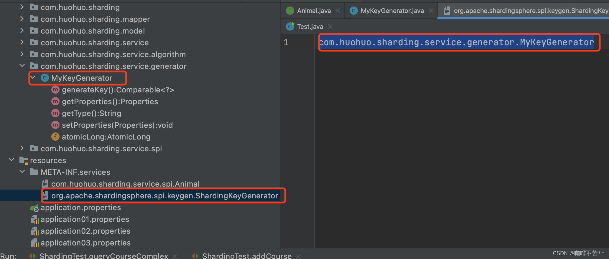
Task: Click the com.huohuo.sharding.service.spi.Animal file icon
Action: [x=45, y=184]
